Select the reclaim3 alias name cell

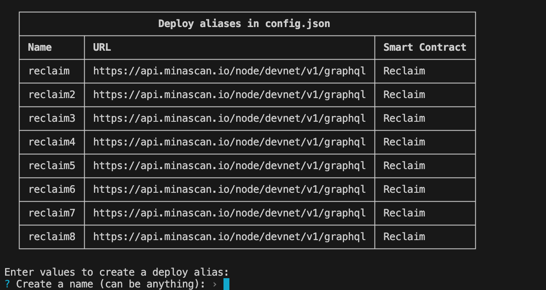coord(52,118)
